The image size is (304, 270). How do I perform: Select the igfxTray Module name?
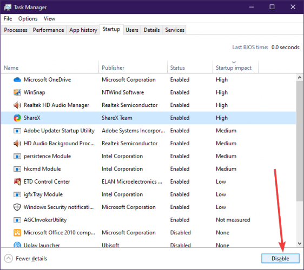click(x=43, y=194)
